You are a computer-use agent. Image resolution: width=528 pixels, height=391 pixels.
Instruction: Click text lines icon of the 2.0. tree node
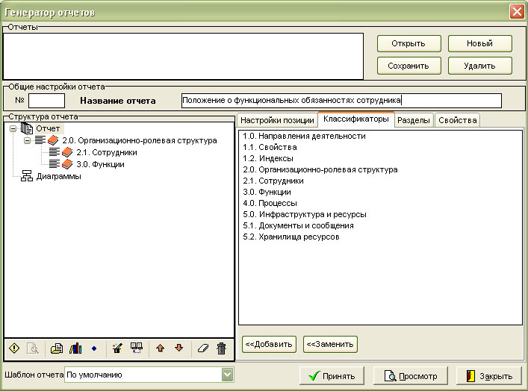40,140
